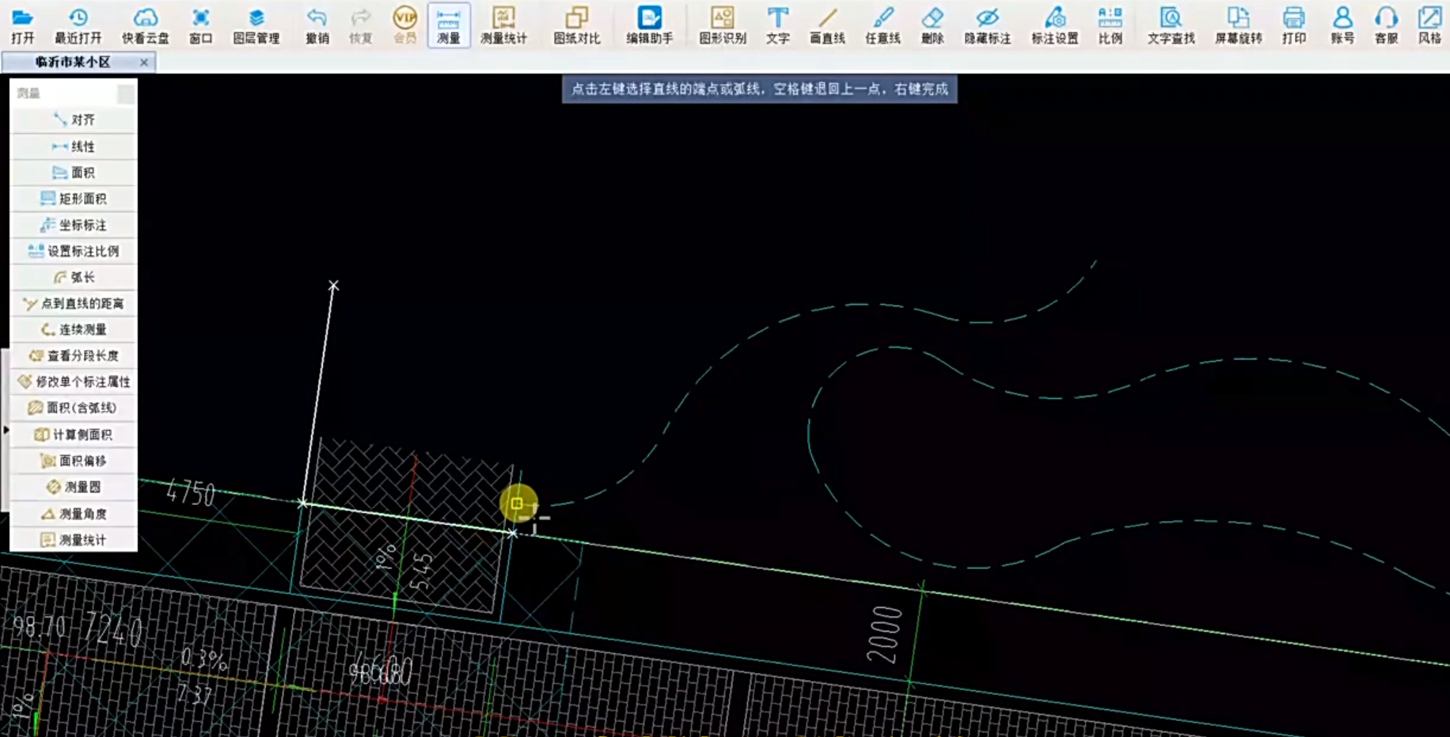Open 查看分段长度 segment lengths
Screen dimensions: 1450x737
(x=74, y=355)
